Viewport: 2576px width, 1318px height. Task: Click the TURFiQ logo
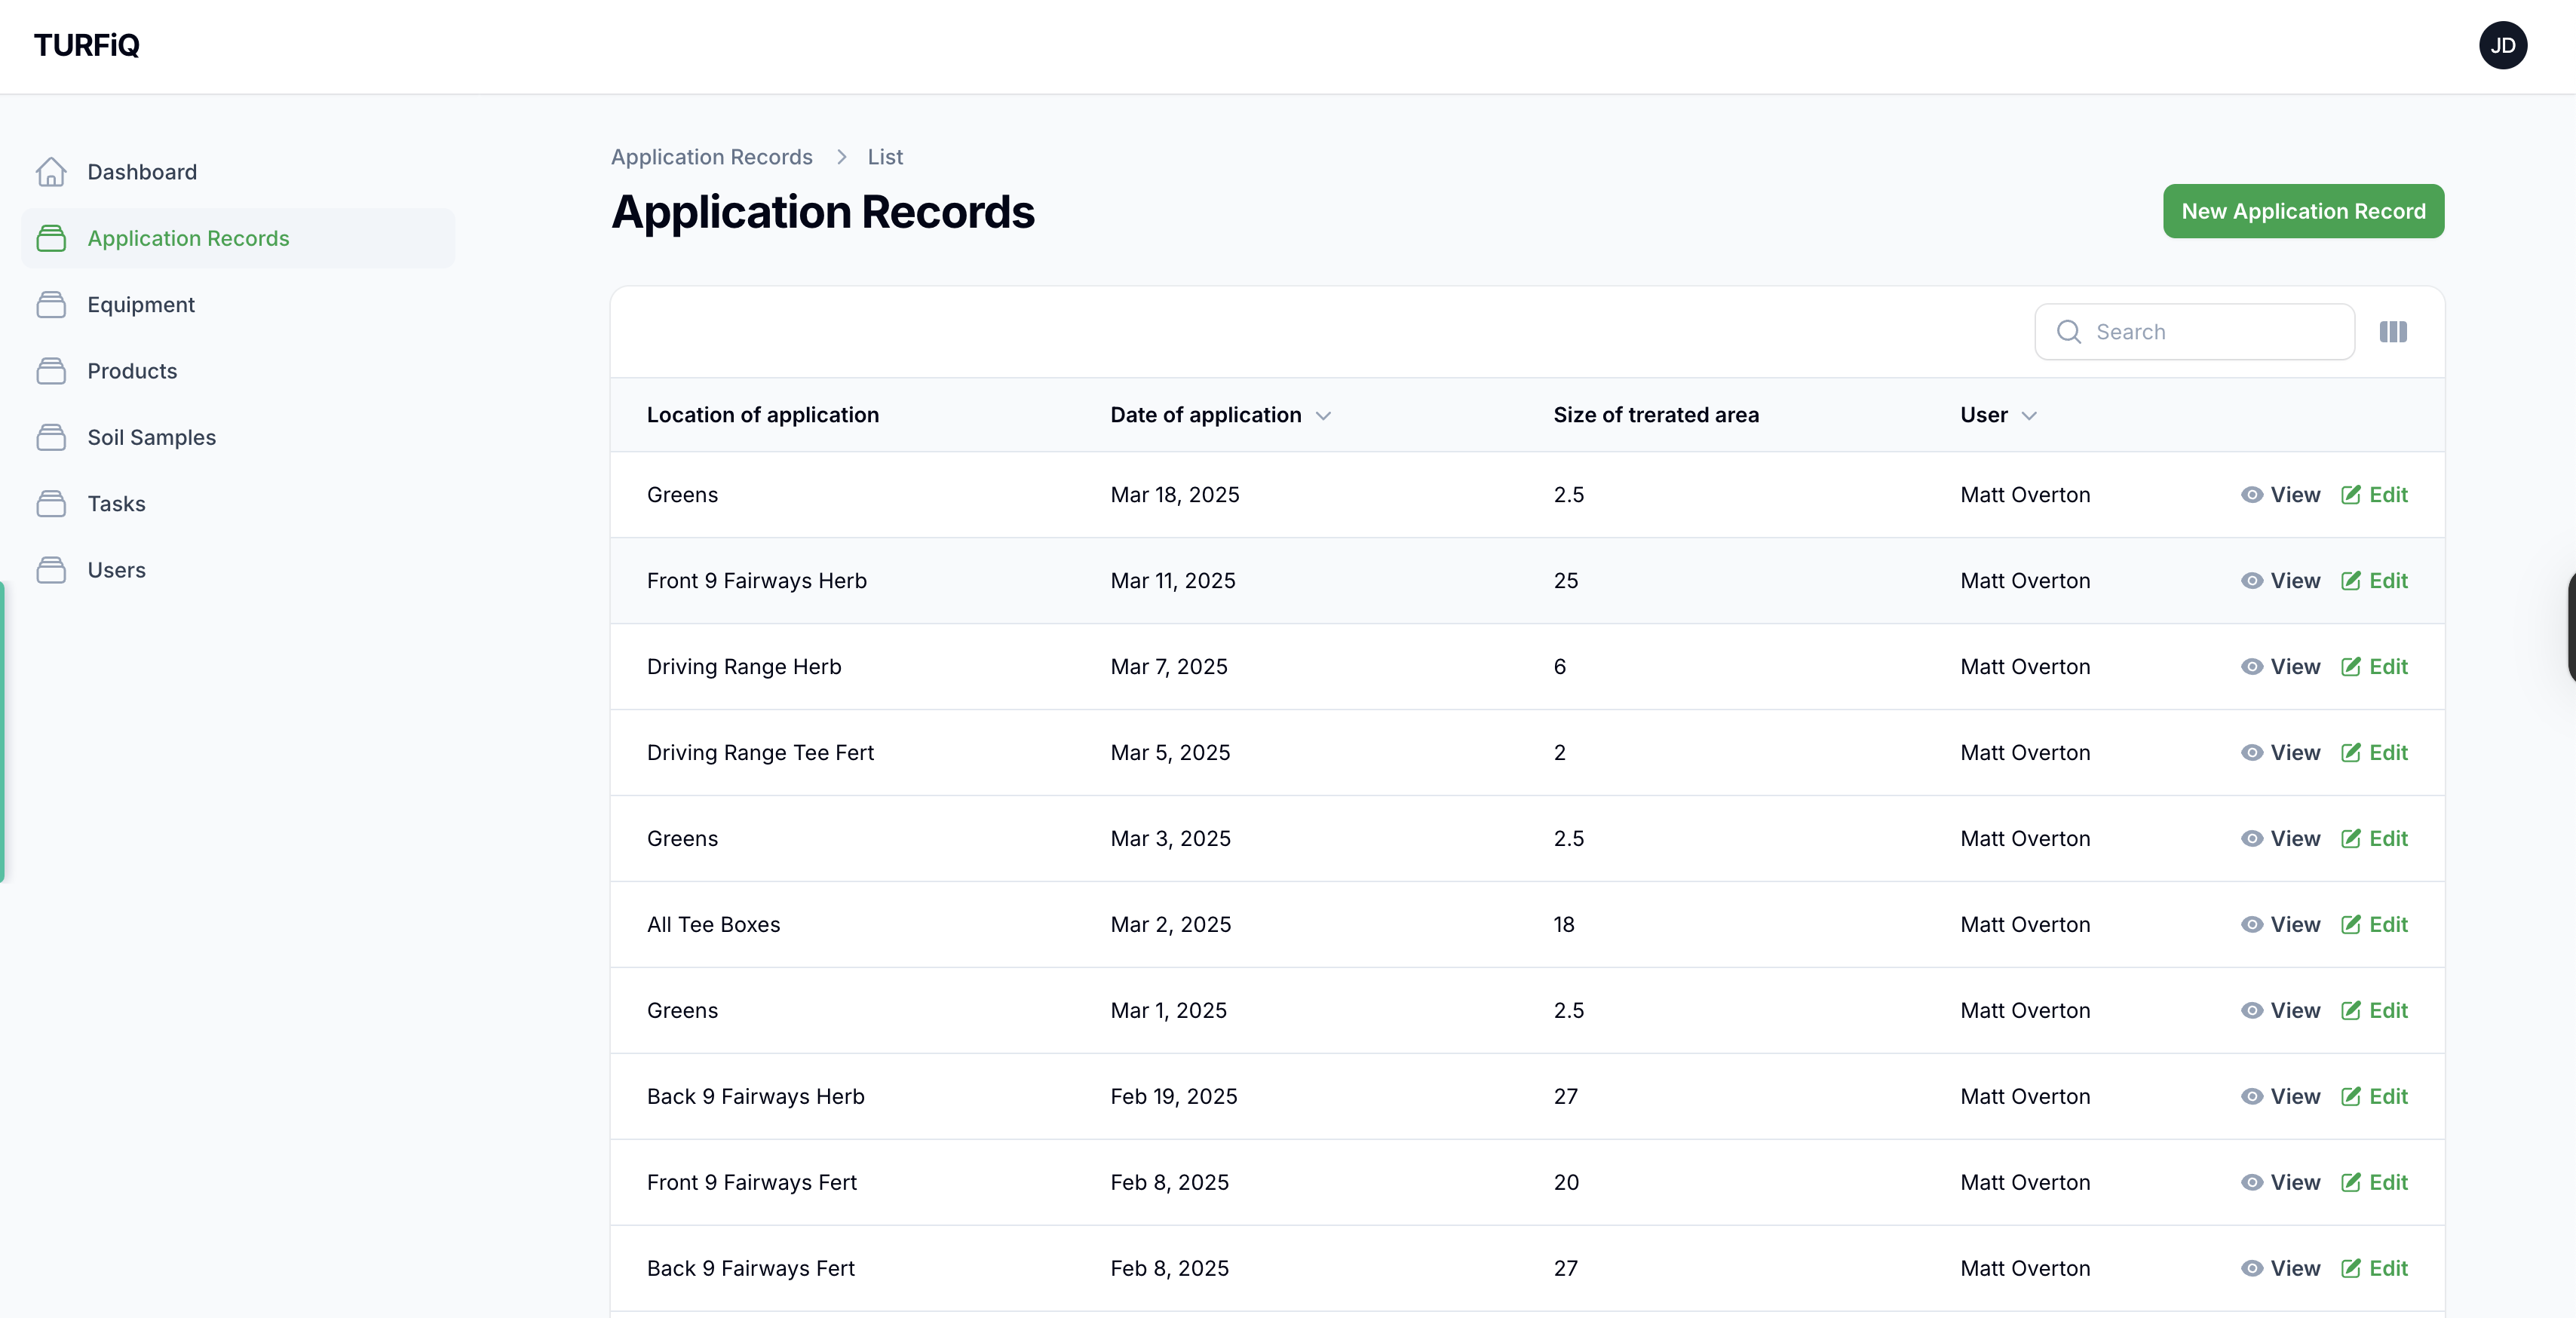coord(85,44)
